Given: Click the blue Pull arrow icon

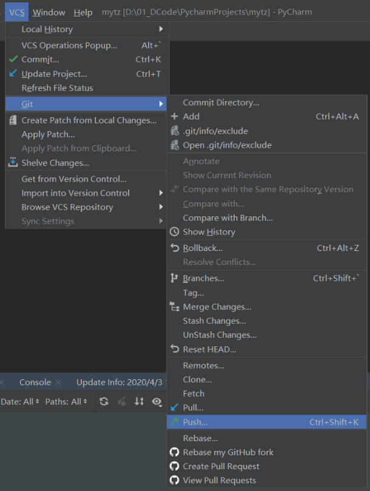Looking at the screenshot, I should coord(174,407).
